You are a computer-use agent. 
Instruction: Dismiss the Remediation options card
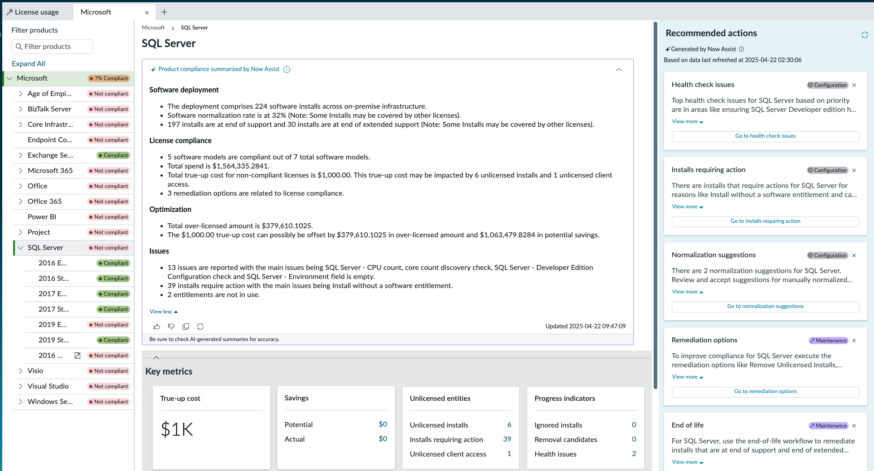tap(854, 341)
